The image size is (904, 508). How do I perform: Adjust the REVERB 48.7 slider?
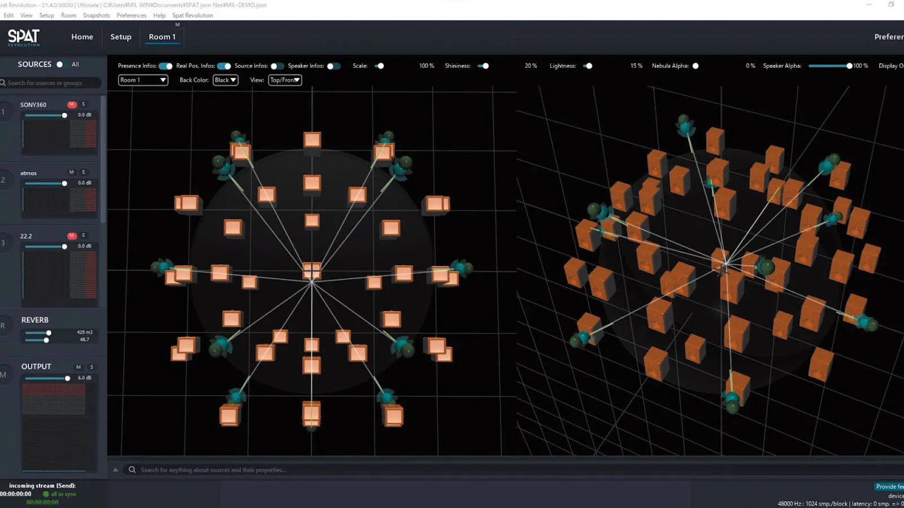tap(37, 340)
